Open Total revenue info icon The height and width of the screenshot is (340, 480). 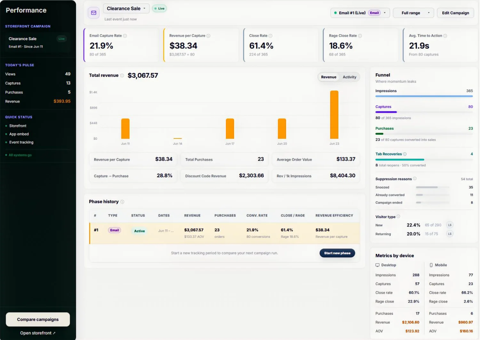122,75
